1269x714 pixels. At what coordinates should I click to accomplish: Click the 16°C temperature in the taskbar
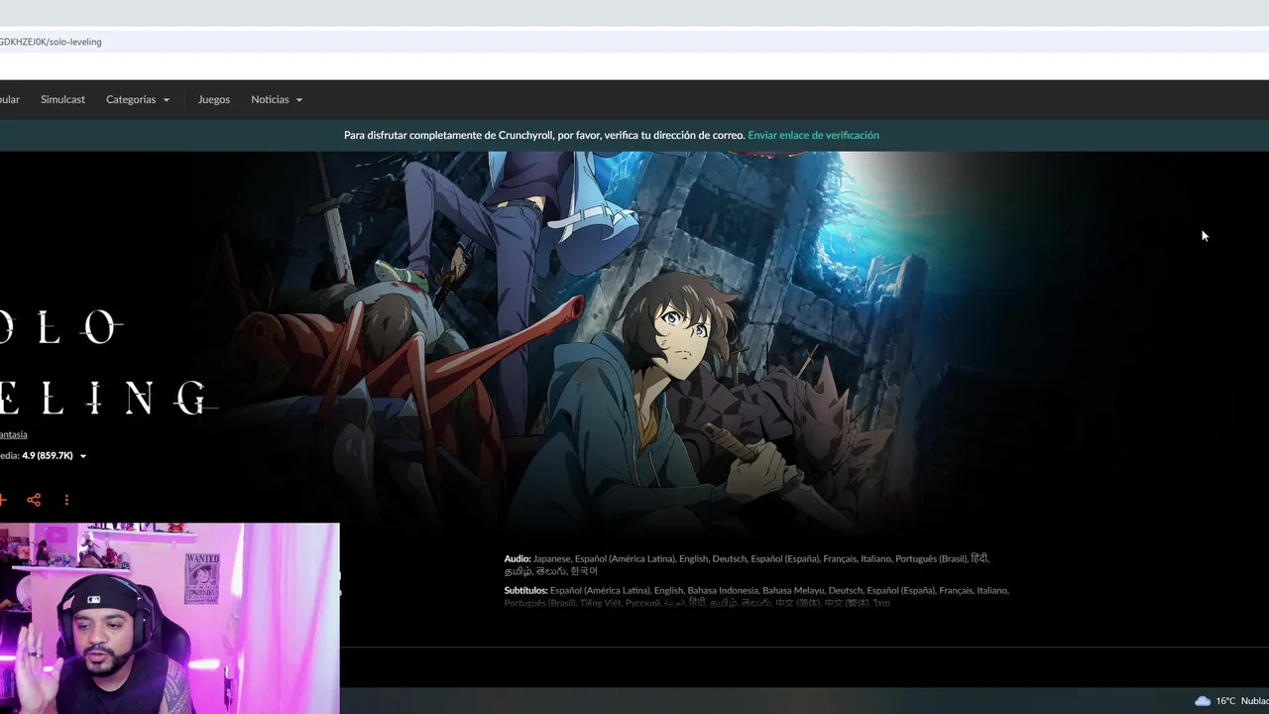pos(1225,701)
